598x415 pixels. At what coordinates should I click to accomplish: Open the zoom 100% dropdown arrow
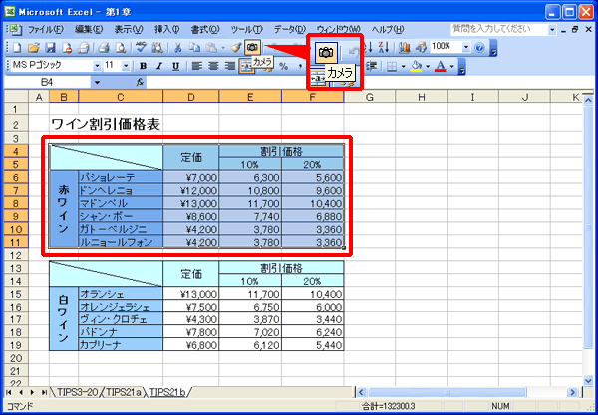(x=466, y=47)
